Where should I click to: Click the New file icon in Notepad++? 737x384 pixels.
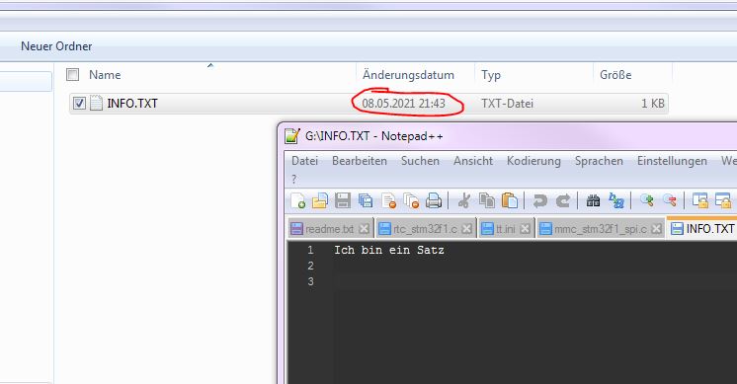(298, 201)
